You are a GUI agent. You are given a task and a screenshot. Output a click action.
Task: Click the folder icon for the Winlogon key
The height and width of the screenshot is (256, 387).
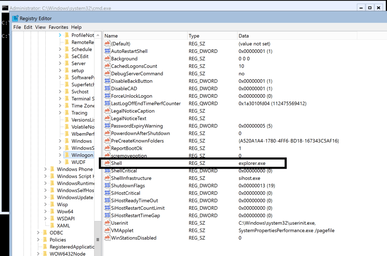coord(67,155)
